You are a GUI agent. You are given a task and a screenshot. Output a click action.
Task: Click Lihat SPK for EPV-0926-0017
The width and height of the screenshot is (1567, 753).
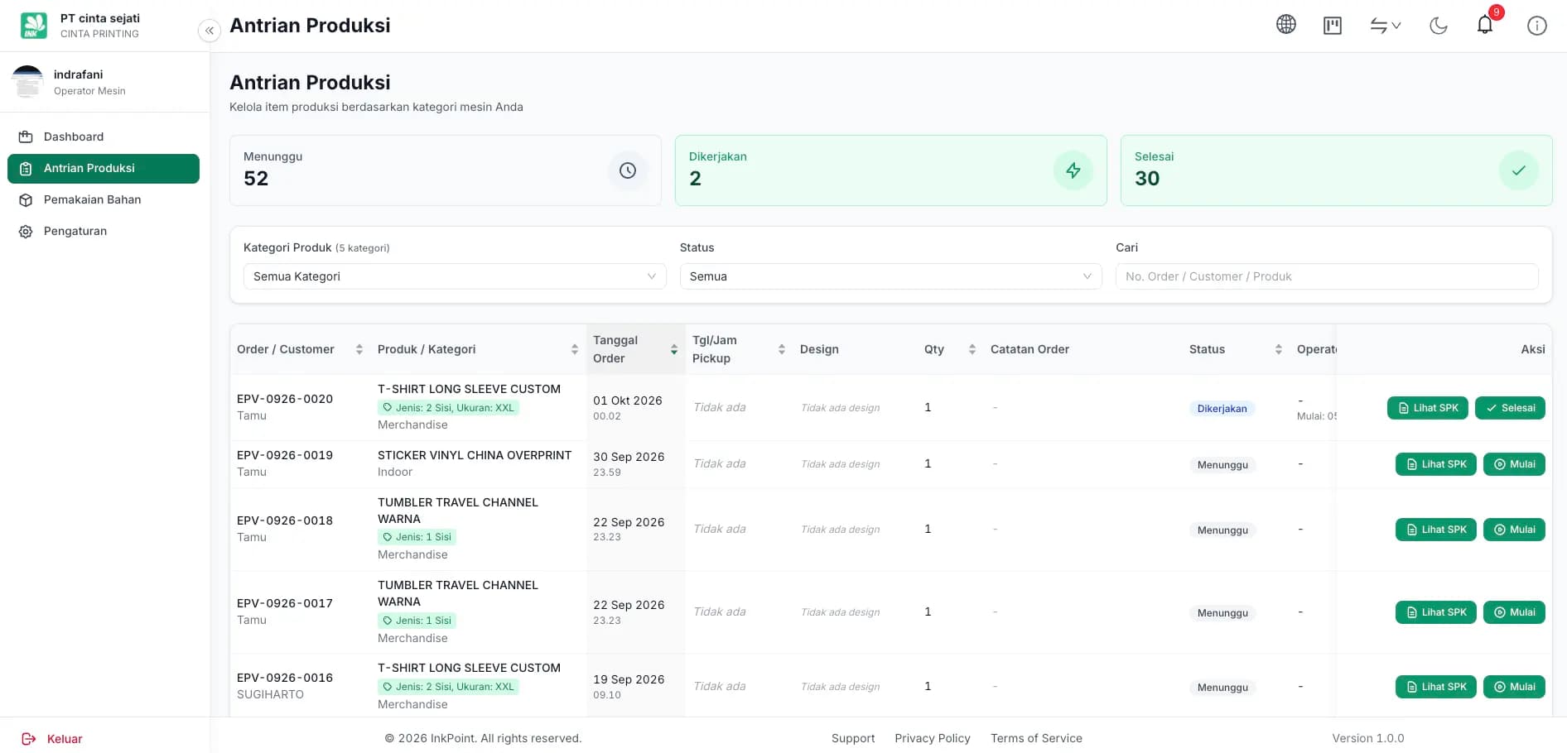click(x=1436, y=612)
